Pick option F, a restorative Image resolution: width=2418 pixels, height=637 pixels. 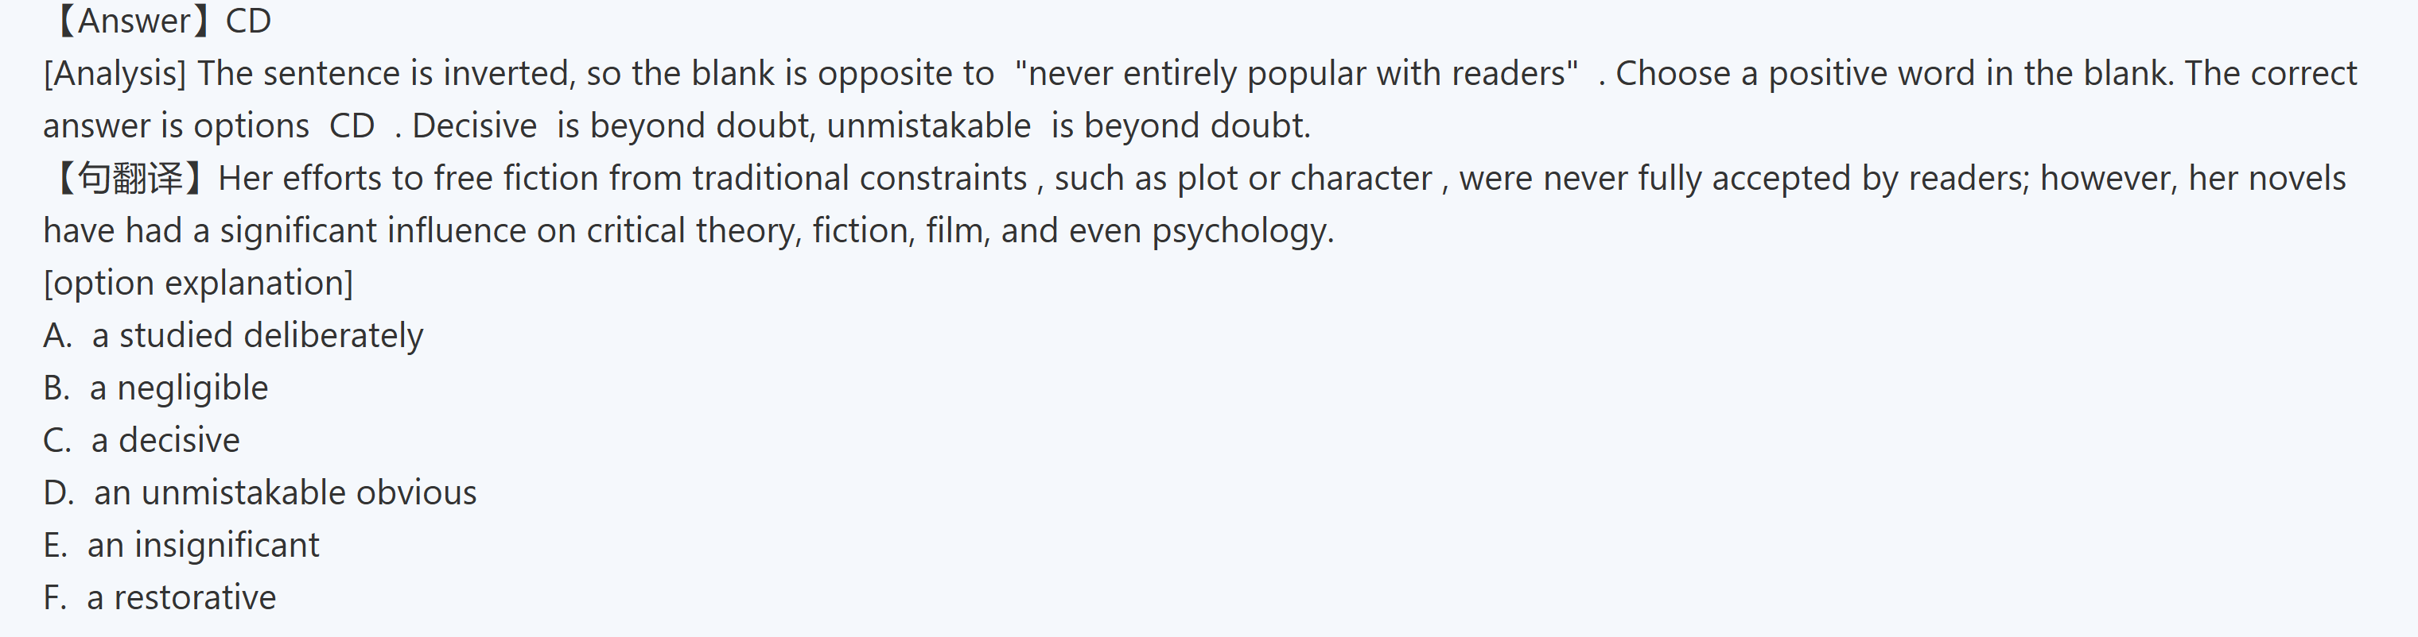pyautogui.click(x=160, y=597)
